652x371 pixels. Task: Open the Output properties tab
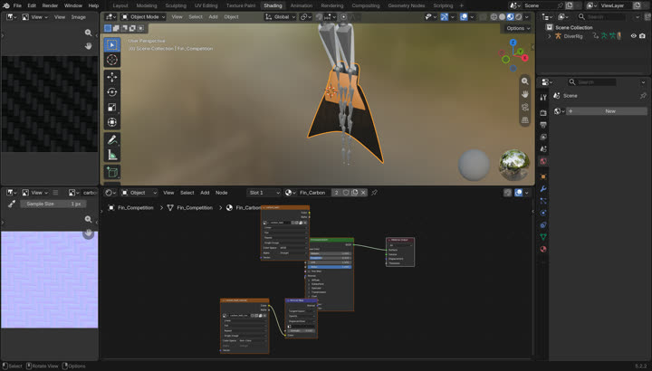coord(543,125)
